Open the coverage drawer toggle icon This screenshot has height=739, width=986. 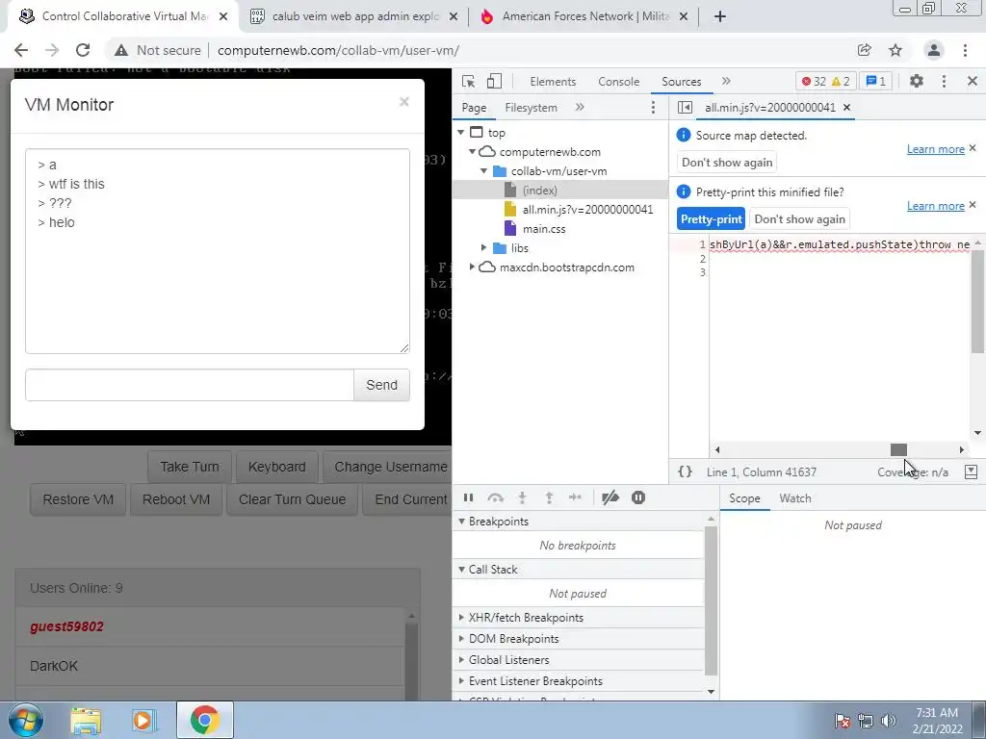[x=971, y=471]
